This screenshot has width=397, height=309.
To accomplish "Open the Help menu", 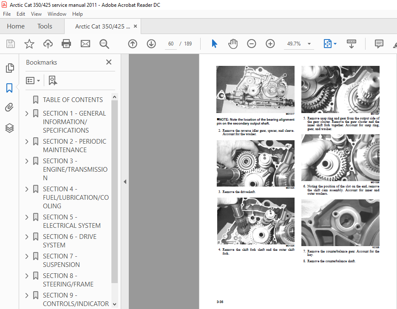I will tap(77, 14).
